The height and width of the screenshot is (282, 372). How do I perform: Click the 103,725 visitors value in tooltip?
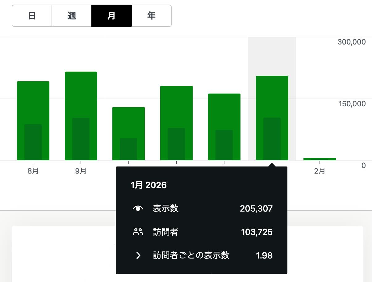pyautogui.click(x=257, y=232)
